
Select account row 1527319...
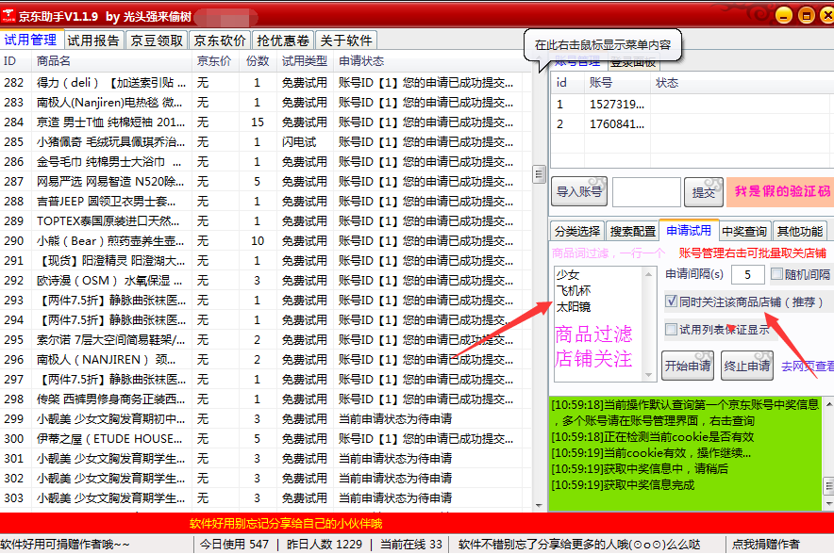pos(692,104)
